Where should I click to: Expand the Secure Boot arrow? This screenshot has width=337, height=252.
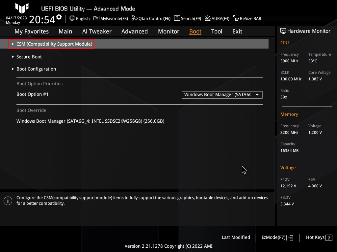pos(13,57)
